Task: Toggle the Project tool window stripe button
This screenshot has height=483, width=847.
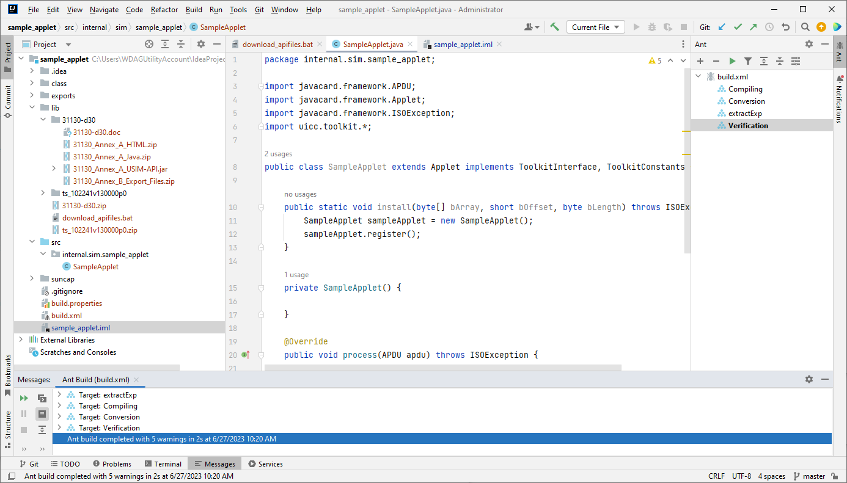Action: tap(7, 56)
